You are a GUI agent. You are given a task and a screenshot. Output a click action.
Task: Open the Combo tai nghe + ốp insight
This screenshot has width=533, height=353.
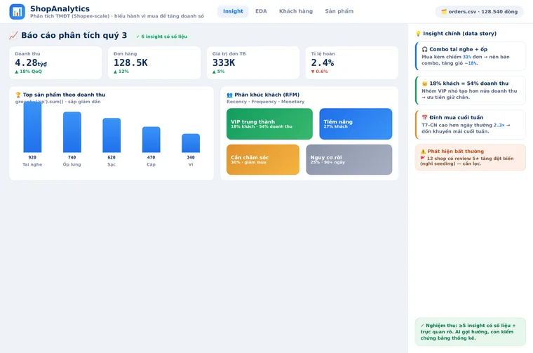[x=471, y=56]
